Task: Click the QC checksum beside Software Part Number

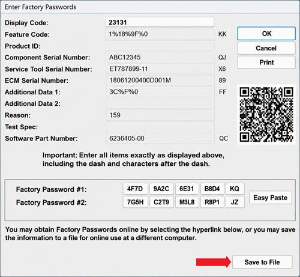Action: click(x=223, y=138)
